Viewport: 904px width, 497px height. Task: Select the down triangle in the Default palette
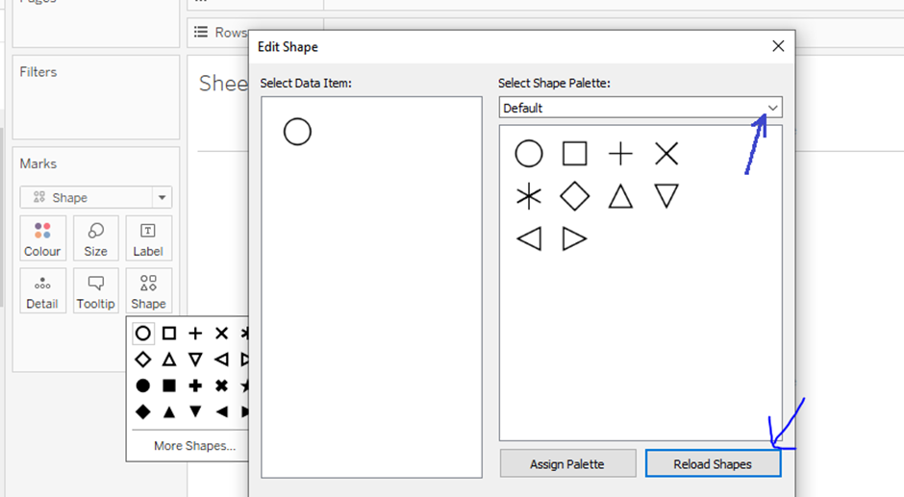[x=666, y=197]
